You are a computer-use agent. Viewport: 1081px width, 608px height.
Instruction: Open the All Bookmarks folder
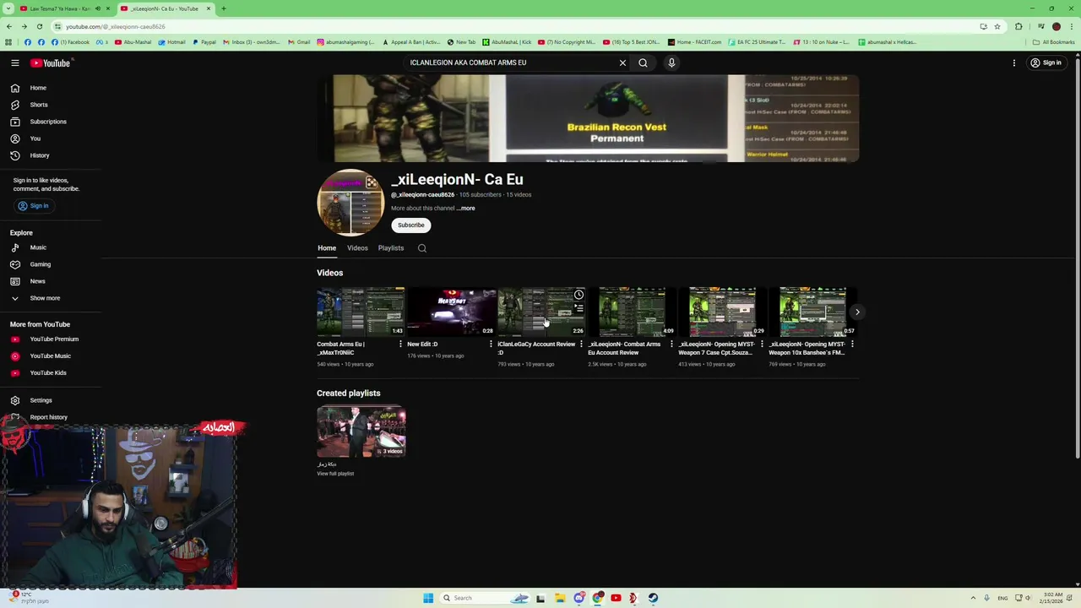(x=1052, y=42)
